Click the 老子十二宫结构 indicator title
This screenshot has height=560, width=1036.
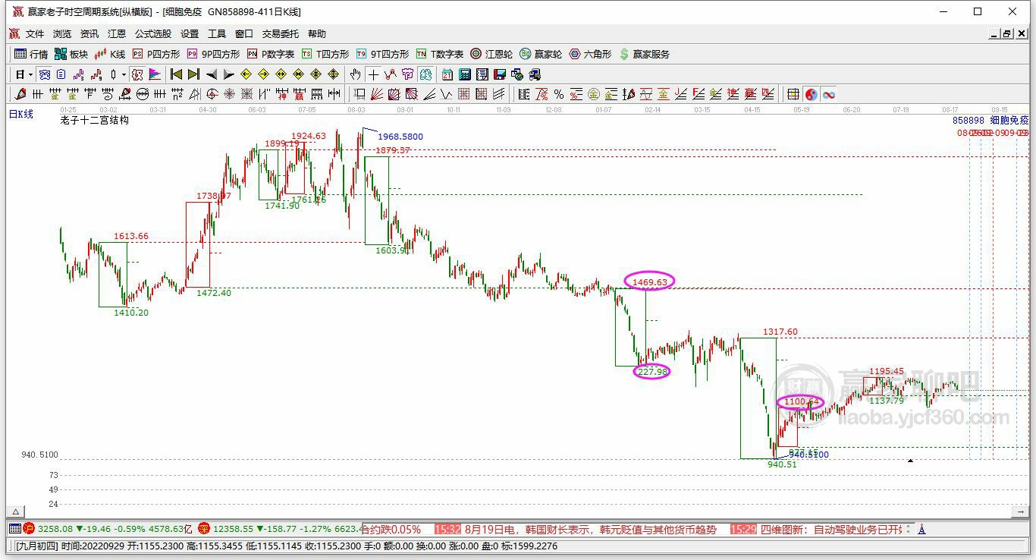pyautogui.click(x=95, y=120)
